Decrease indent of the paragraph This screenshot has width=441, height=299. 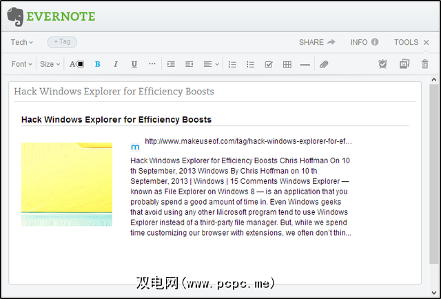(x=189, y=64)
